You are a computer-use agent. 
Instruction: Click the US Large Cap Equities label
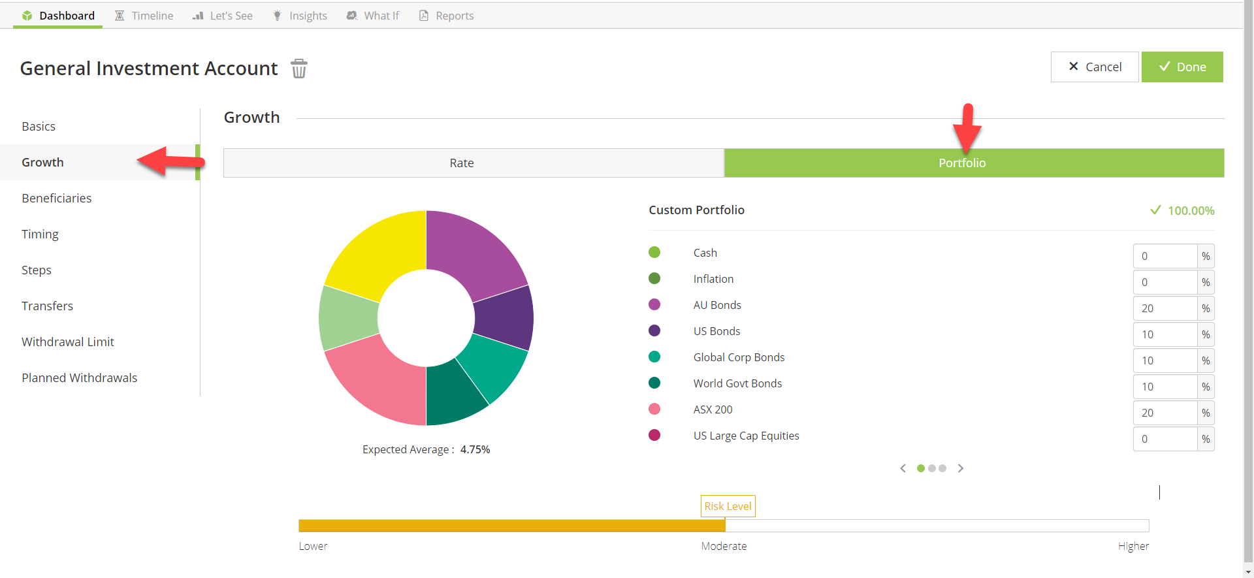tap(747, 436)
